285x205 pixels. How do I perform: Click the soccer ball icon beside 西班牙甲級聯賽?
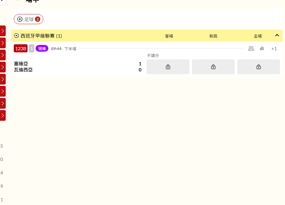(16, 36)
